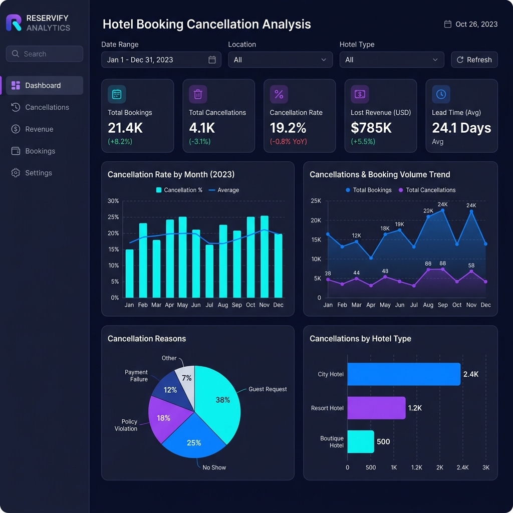Click the Sep 24K bookings data point
The height and width of the screenshot is (513, 513).
pos(443,210)
